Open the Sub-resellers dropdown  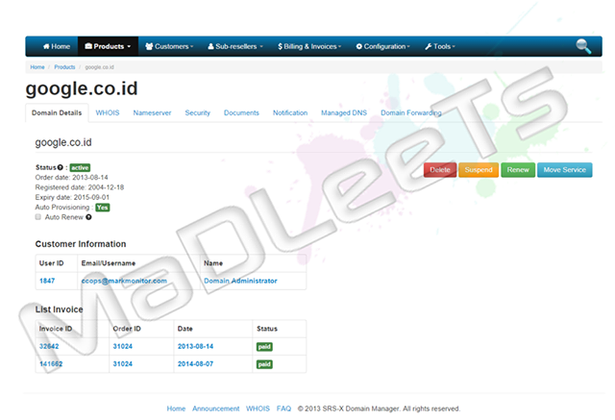coord(234,46)
